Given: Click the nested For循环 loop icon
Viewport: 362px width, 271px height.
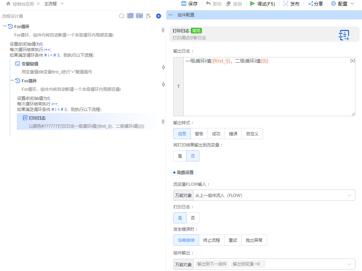Looking at the screenshot, I should coord(17,81).
